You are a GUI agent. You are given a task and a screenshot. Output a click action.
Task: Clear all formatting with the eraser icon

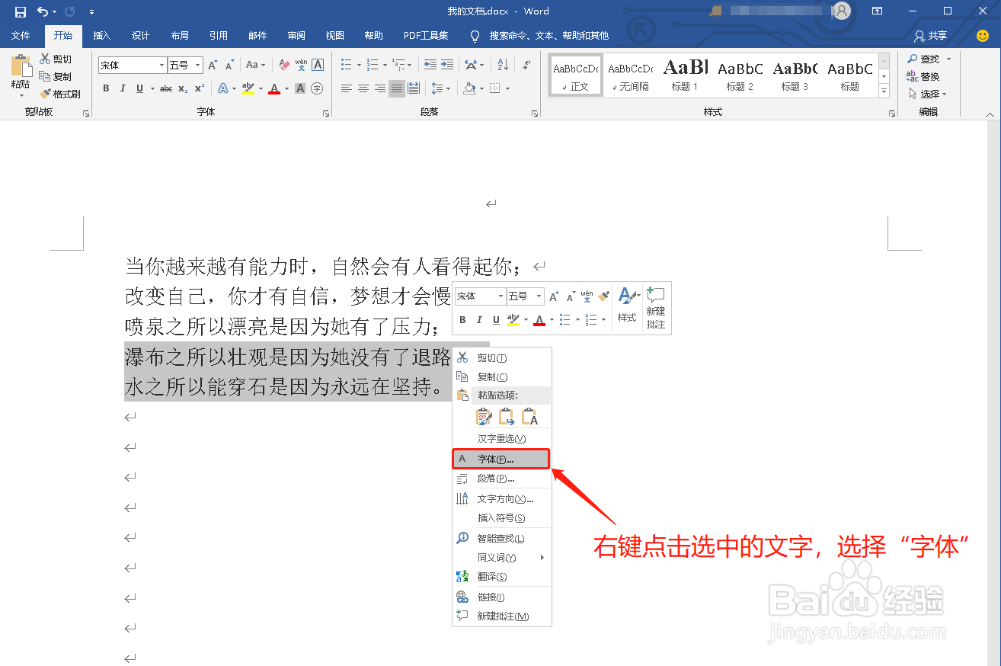tap(285, 66)
